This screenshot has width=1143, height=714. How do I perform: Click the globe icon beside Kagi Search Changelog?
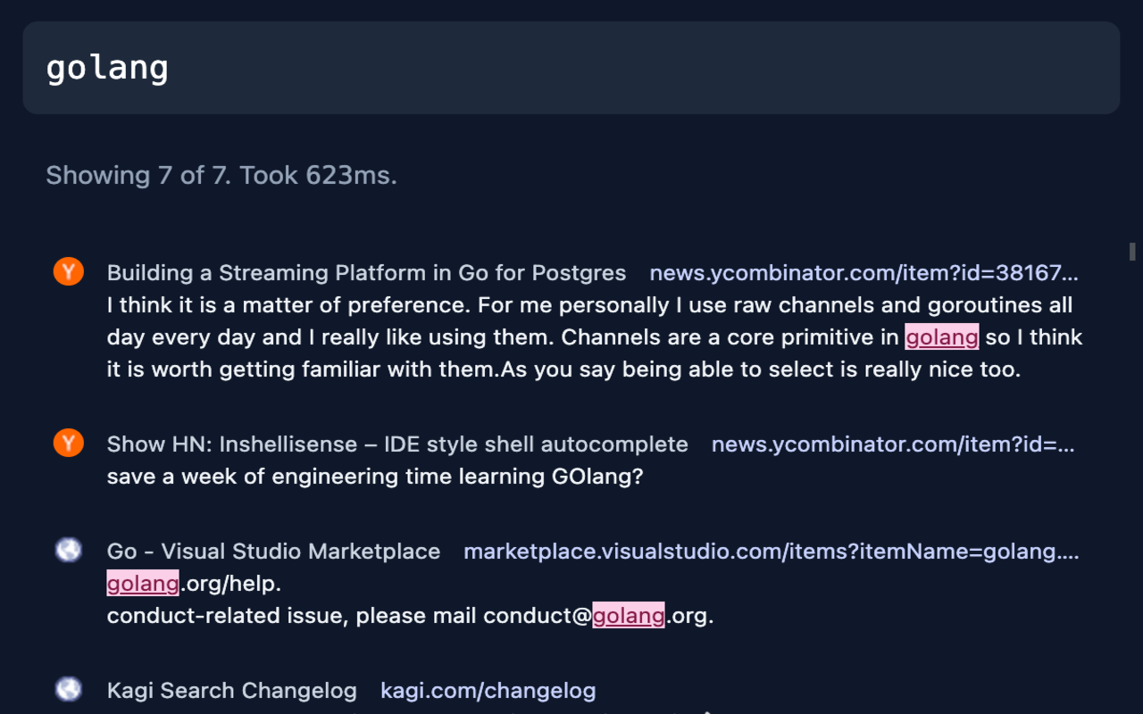69,689
